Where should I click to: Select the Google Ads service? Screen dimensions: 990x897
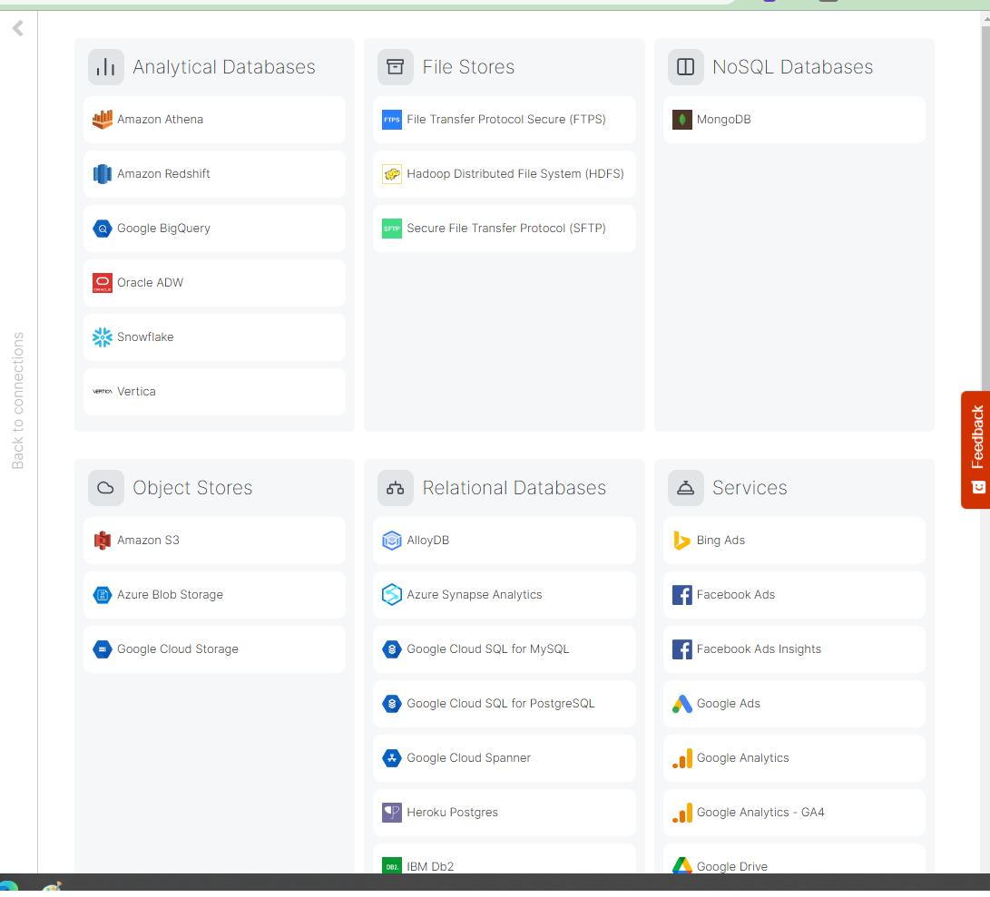(794, 704)
